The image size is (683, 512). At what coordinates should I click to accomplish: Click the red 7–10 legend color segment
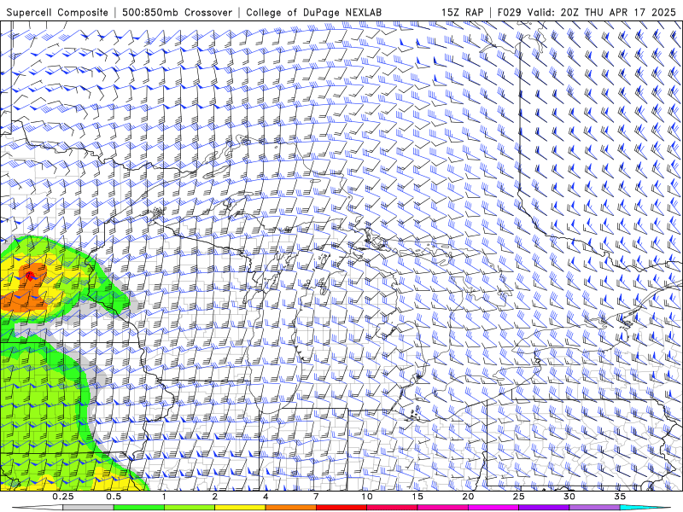click(x=341, y=508)
